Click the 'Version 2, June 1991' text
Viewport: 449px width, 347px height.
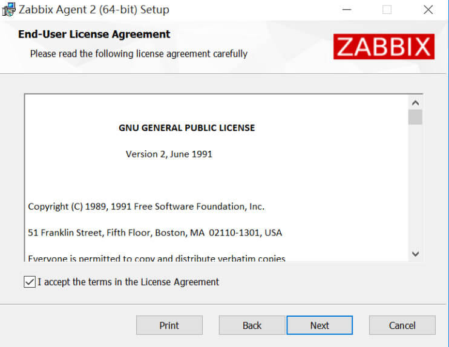point(169,154)
